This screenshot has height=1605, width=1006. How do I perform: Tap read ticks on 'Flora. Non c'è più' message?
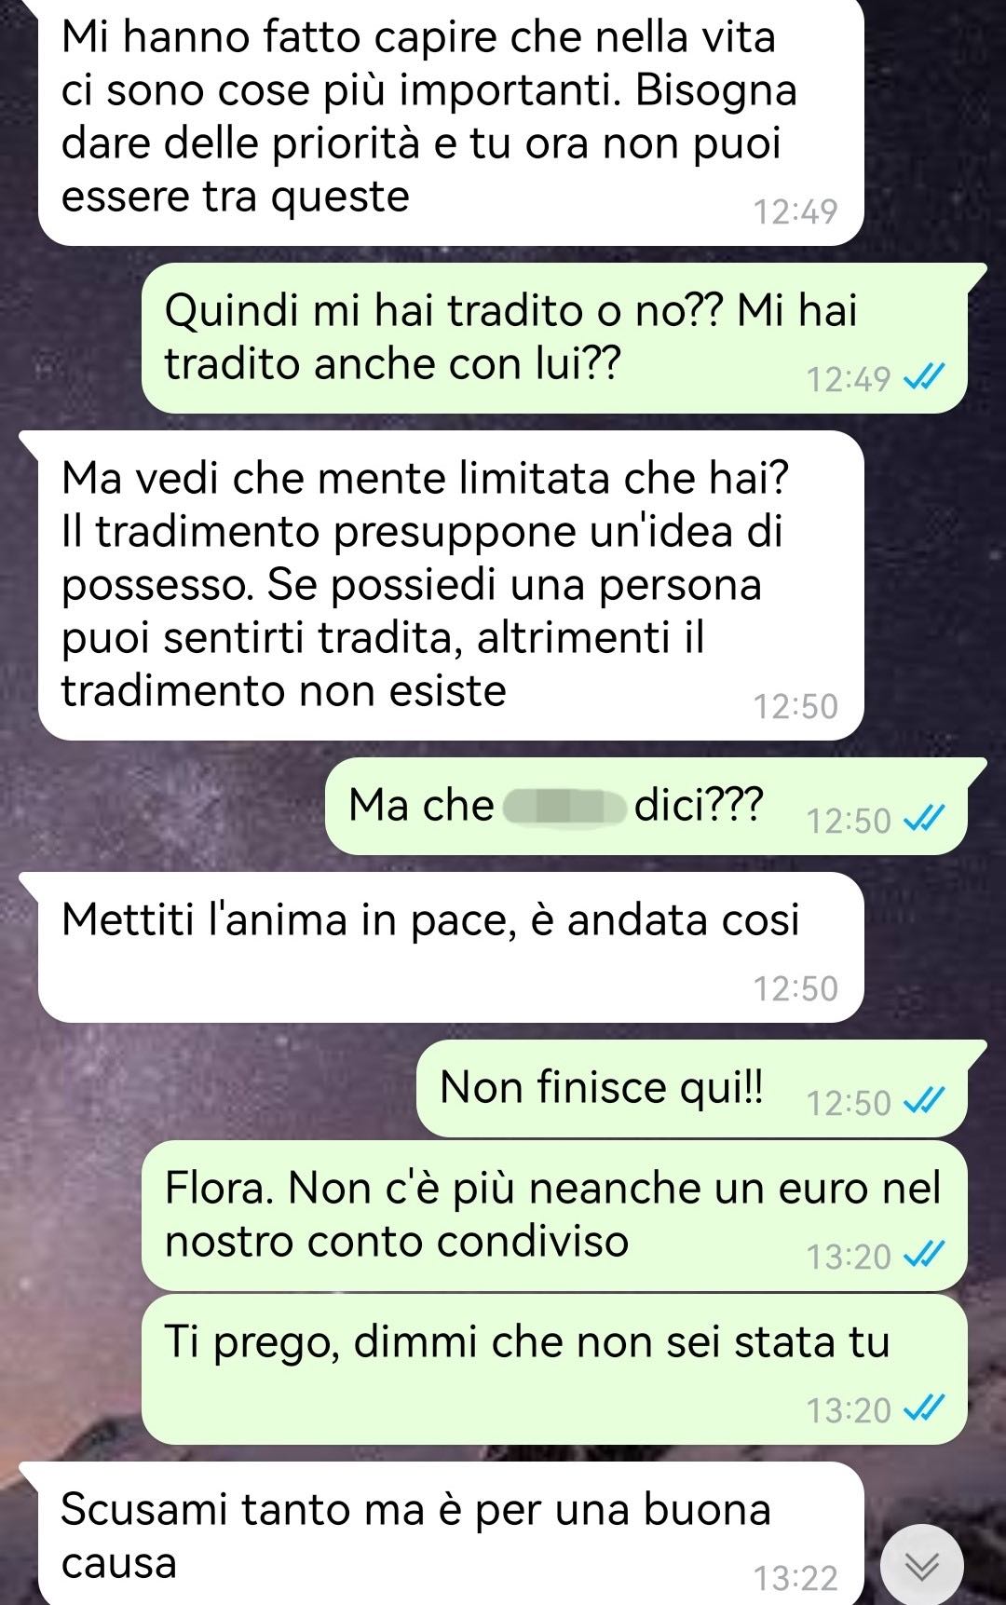(925, 1255)
